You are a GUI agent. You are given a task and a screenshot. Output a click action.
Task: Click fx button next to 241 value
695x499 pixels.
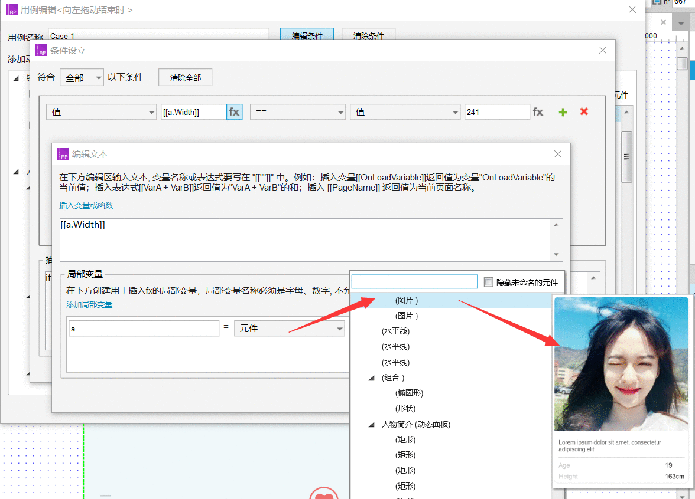tap(538, 112)
